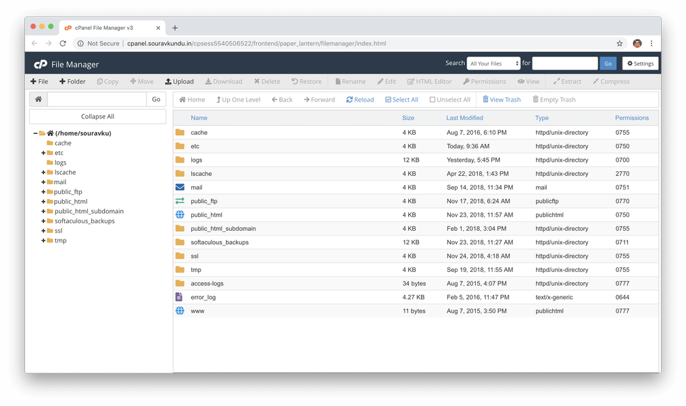Open View Trash
Image resolution: width=686 pixels, height=406 pixels.
[501, 99]
